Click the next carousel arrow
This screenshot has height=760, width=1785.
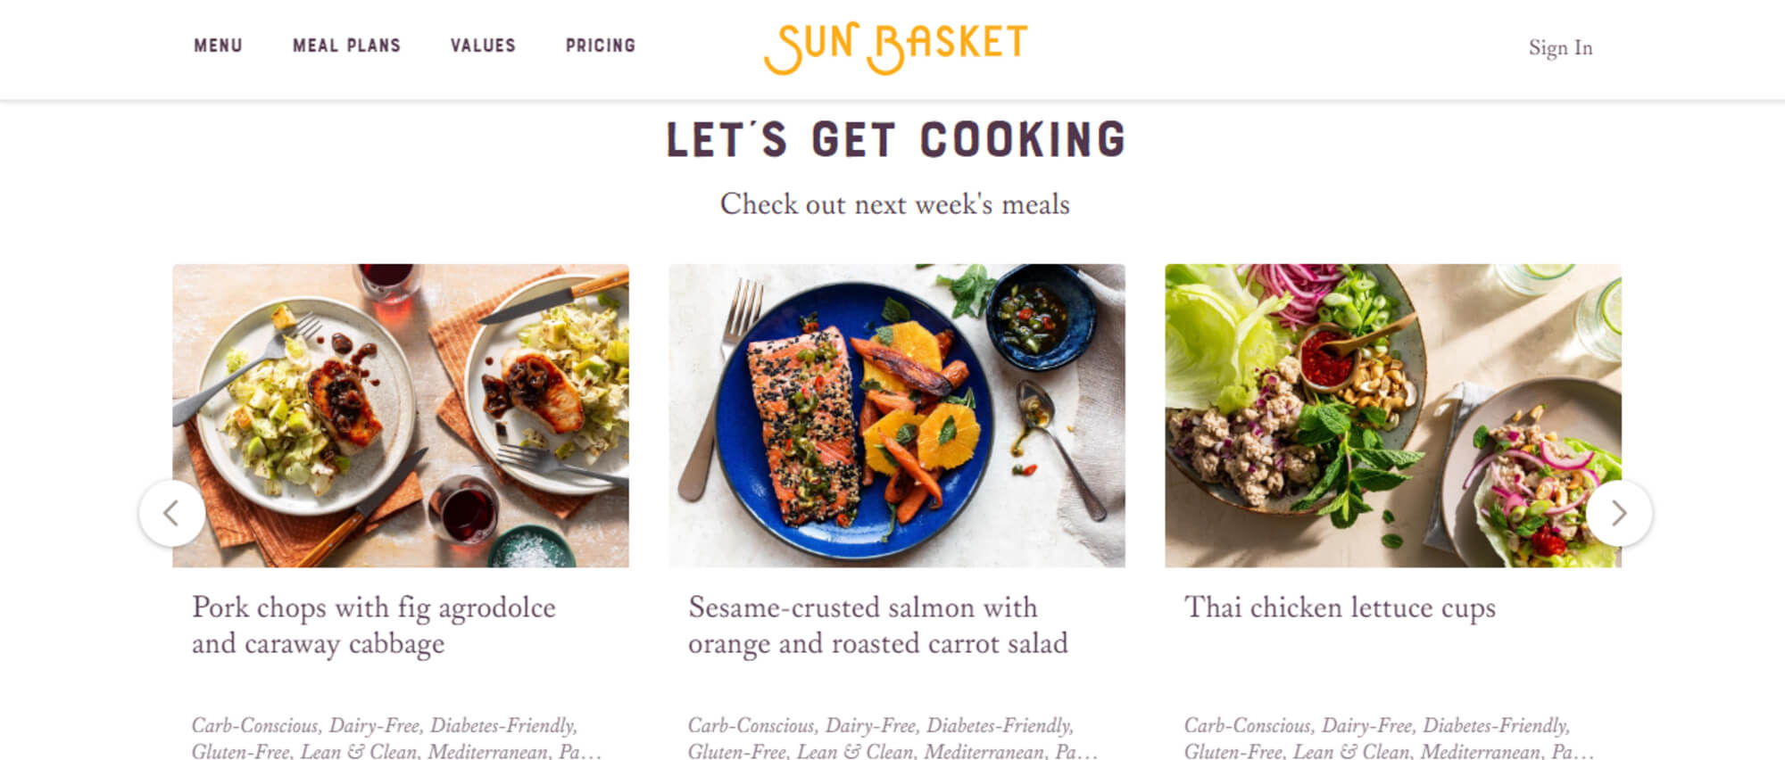pyautogui.click(x=1619, y=513)
